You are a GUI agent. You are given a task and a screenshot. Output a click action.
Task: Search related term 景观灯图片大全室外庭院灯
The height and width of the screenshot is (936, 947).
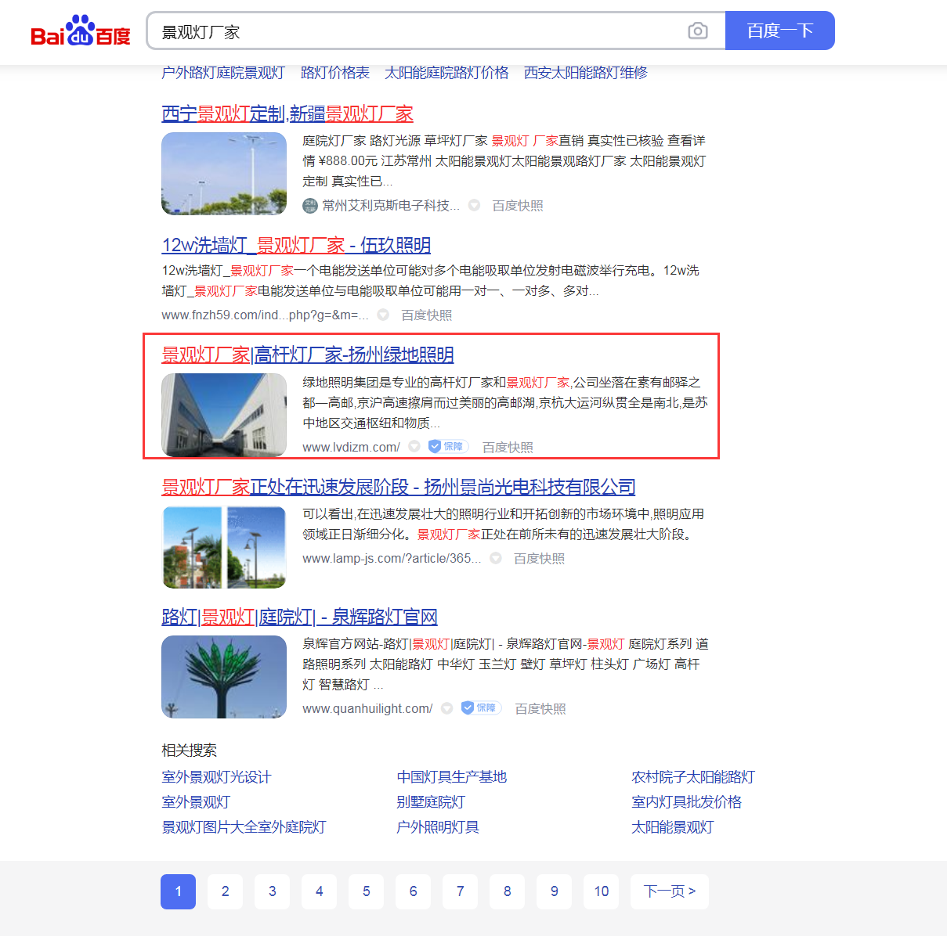(x=244, y=827)
